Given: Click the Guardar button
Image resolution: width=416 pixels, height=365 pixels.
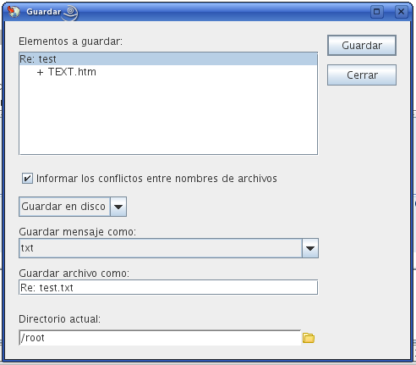Looking at the screenshot, I should coord(362,46).
